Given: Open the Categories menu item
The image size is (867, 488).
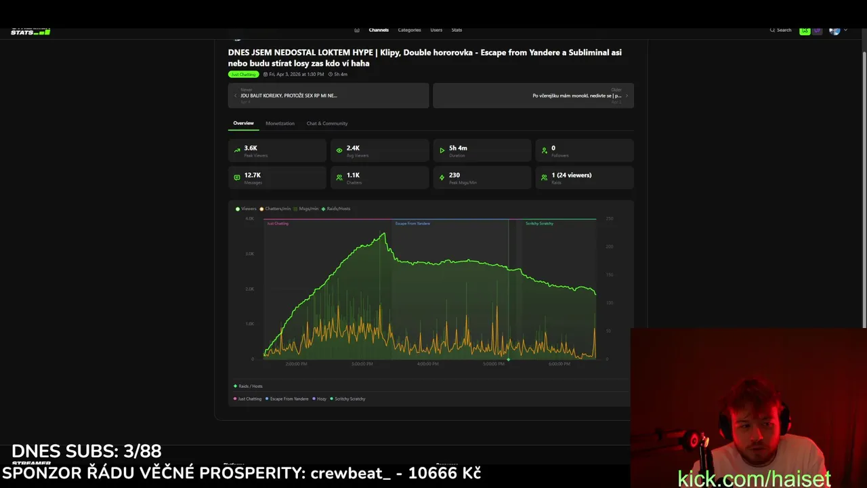Looking at the screenshot, I should pyautogui.click(x=409, y=30).
